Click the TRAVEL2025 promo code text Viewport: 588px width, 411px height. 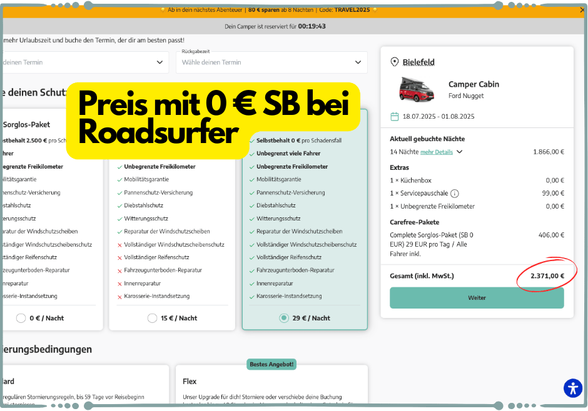click(x=352, y=10)
